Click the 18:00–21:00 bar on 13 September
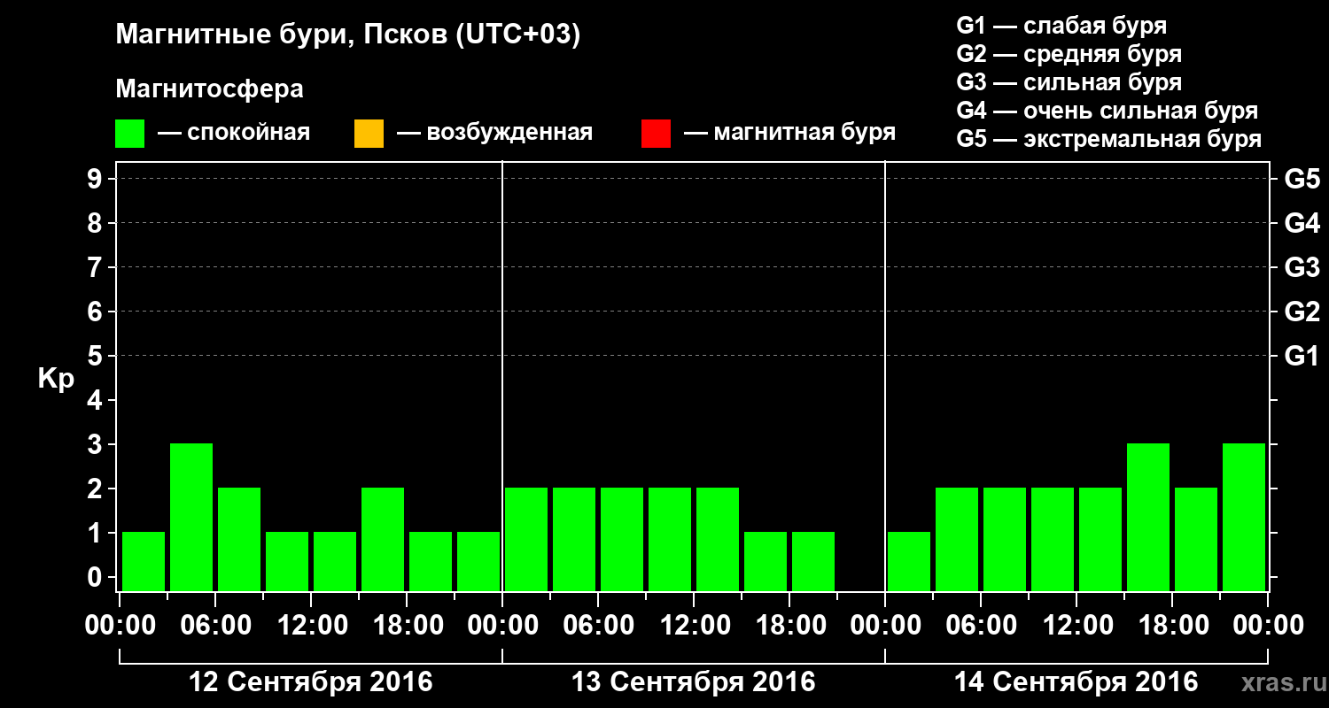 pos(813,562)
